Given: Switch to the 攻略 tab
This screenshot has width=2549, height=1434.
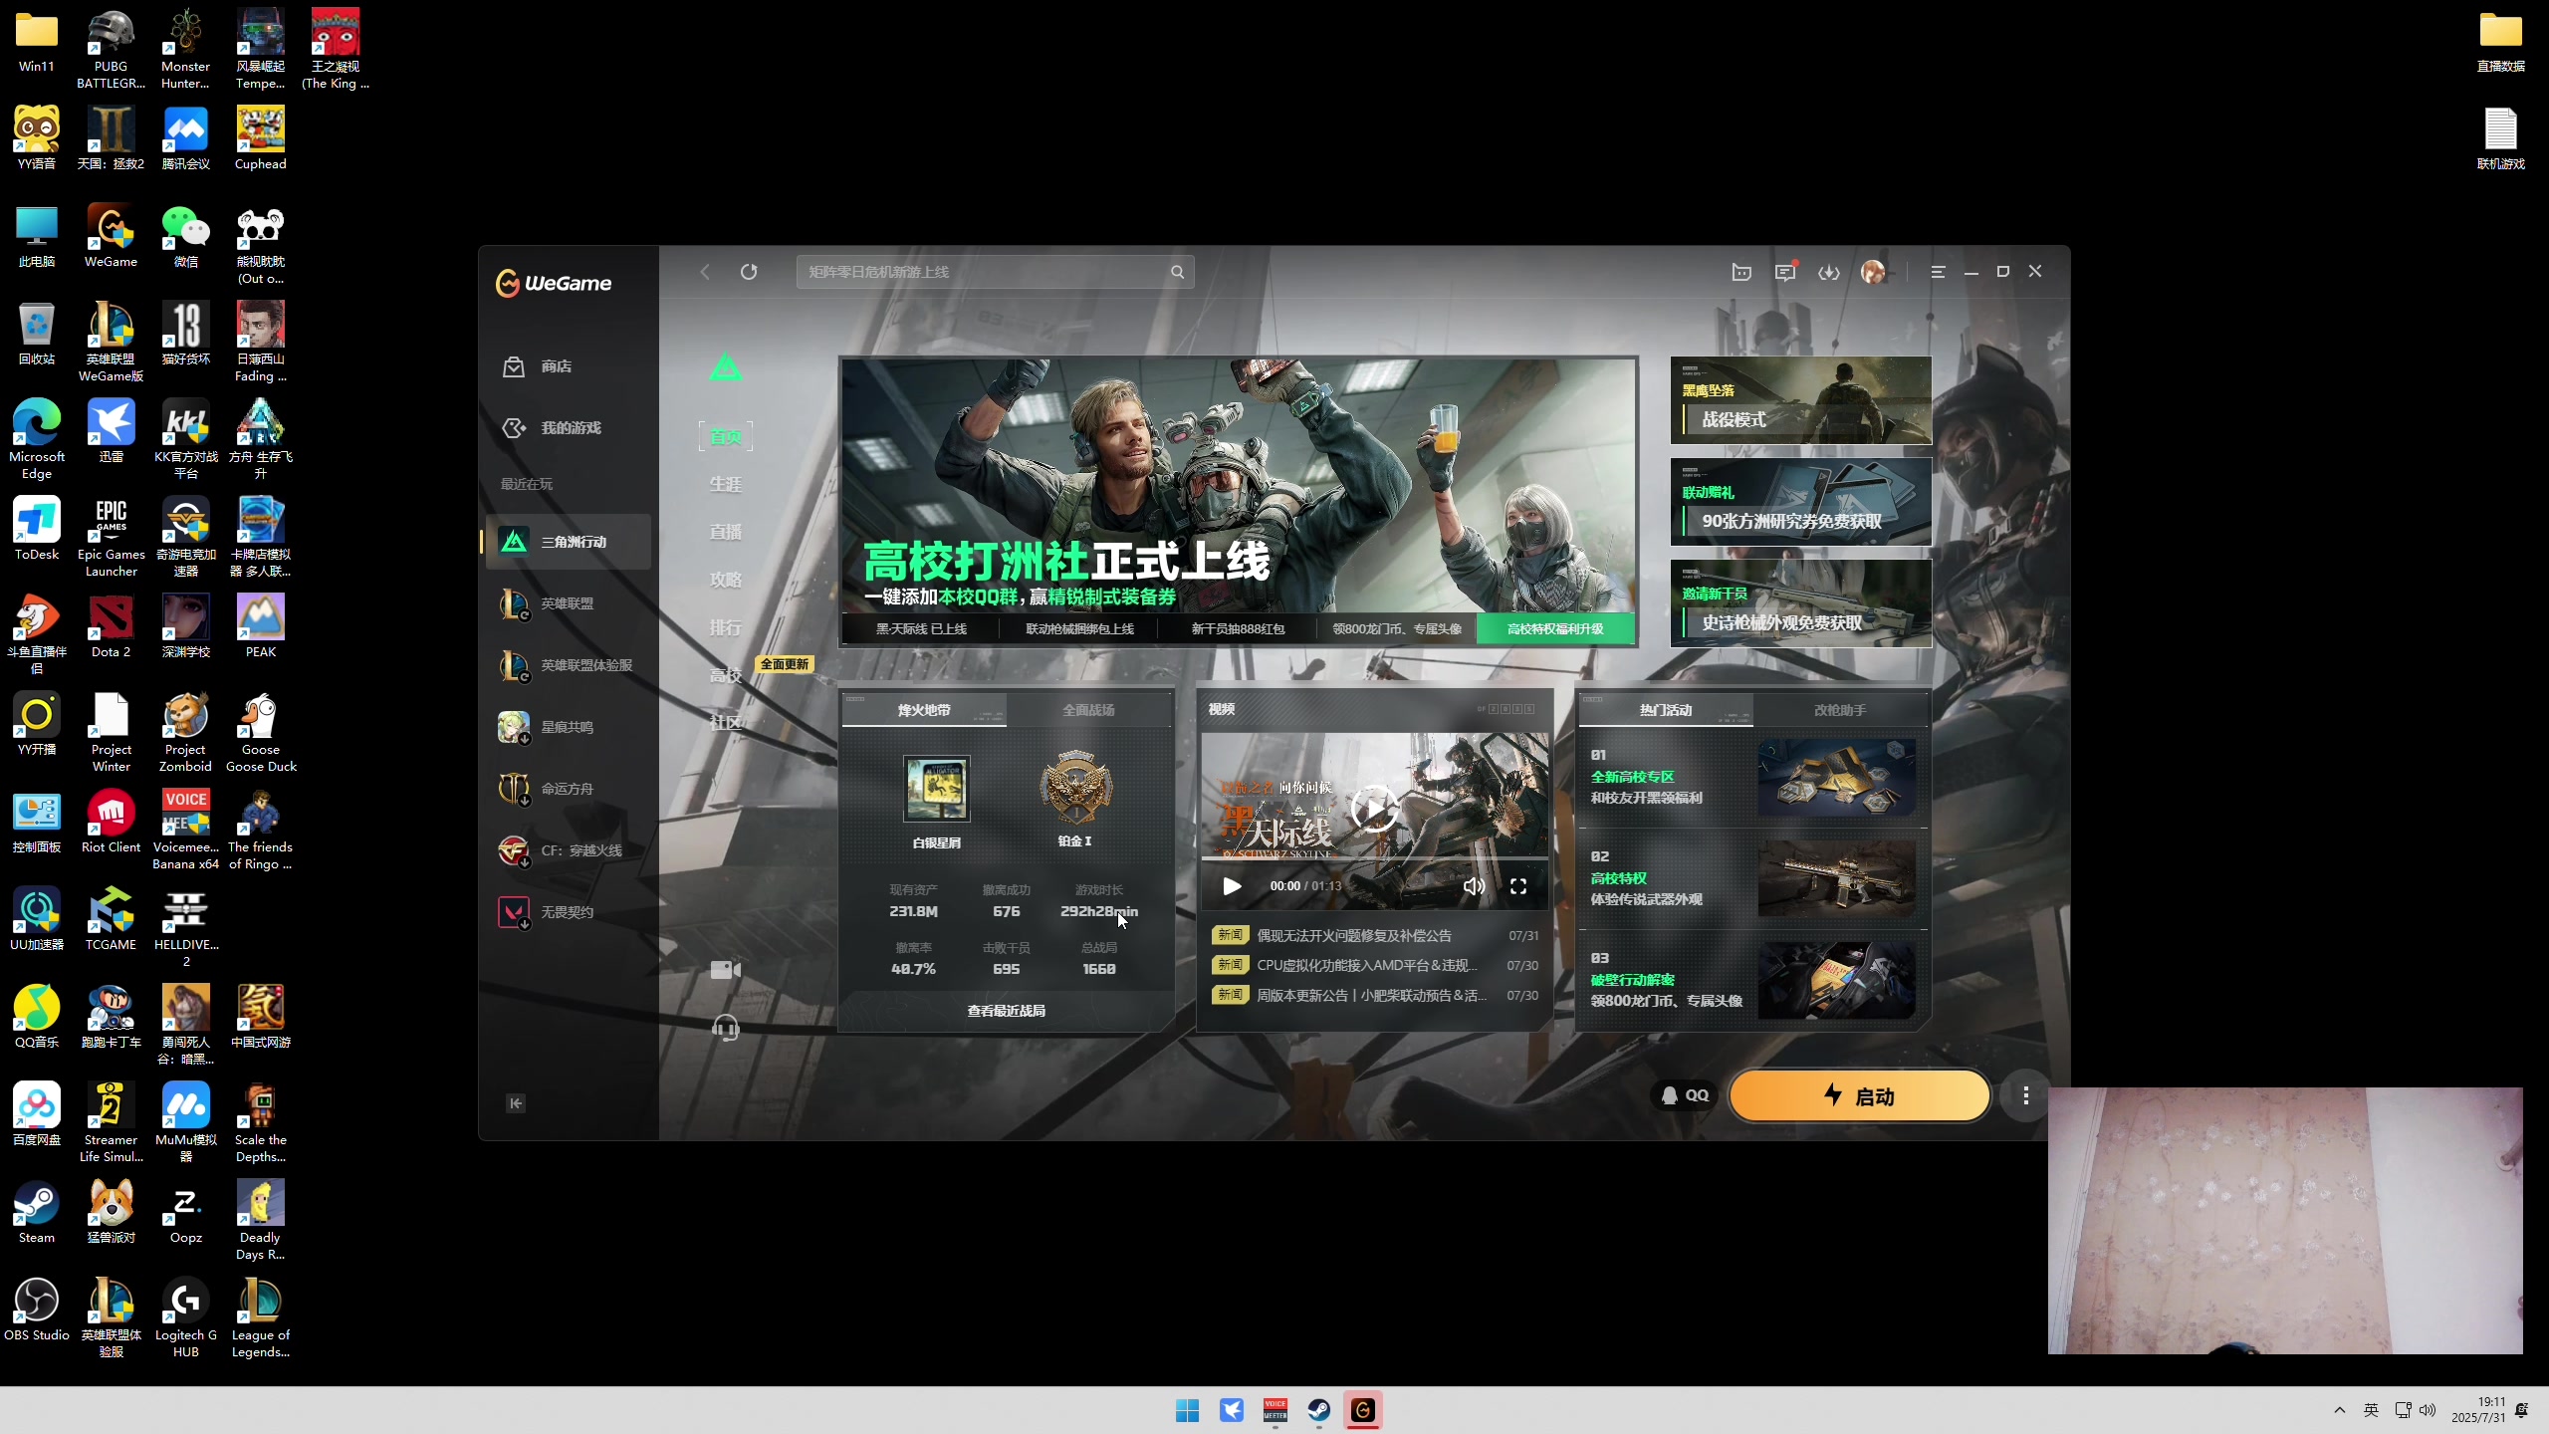Looking at the screenshot, I should click(x=726, y=580).
